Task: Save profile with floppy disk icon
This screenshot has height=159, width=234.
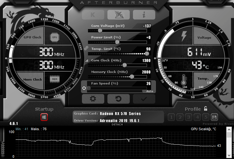Action: pyautogui.click(x=214, y=117)
